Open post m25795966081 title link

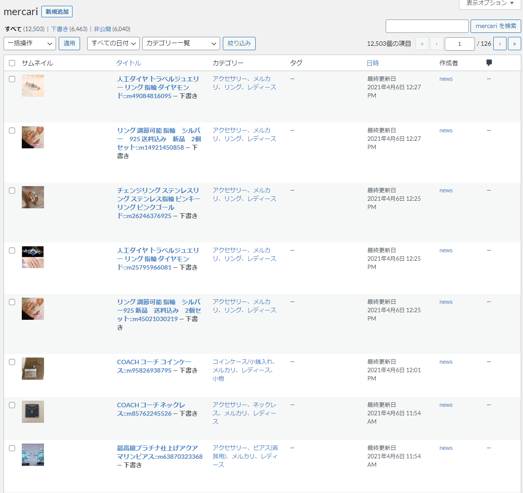click(158, 259)
